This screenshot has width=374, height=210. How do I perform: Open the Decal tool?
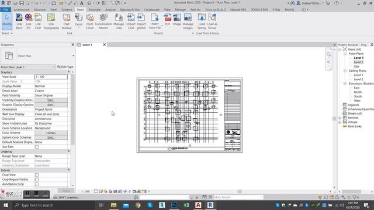click(78, 21)
